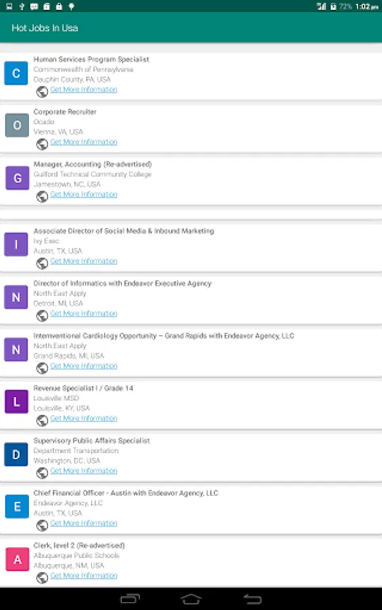Tap the N avatar for Director of Informatics

(16, 298)
